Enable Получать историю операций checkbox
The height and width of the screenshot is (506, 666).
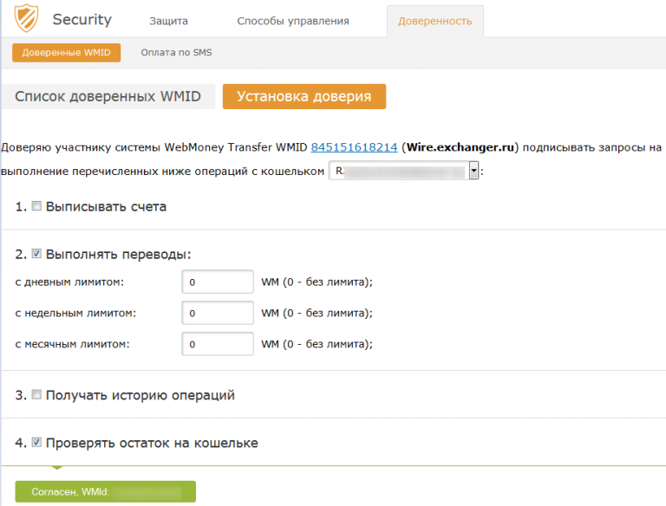[36, 395]
